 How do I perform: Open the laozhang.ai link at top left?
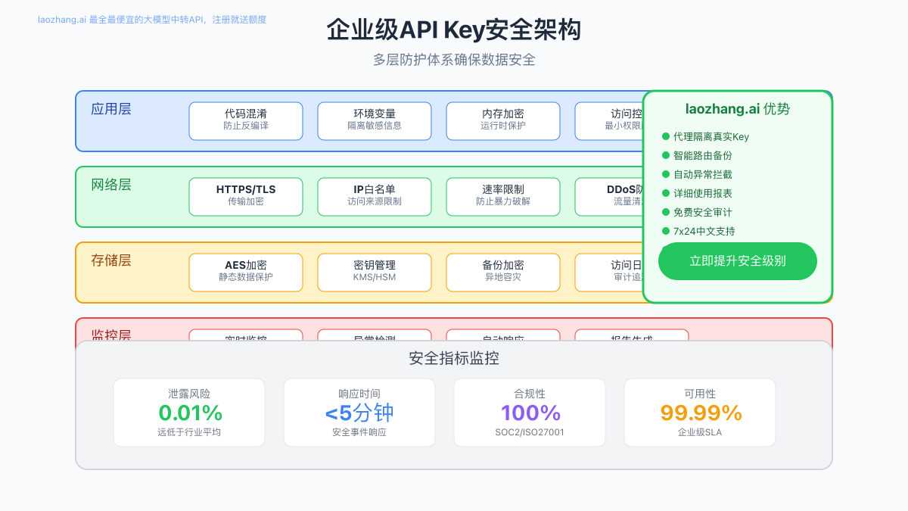click(152, 20)
